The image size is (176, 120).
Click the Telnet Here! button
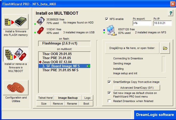[x=45, y=98]
